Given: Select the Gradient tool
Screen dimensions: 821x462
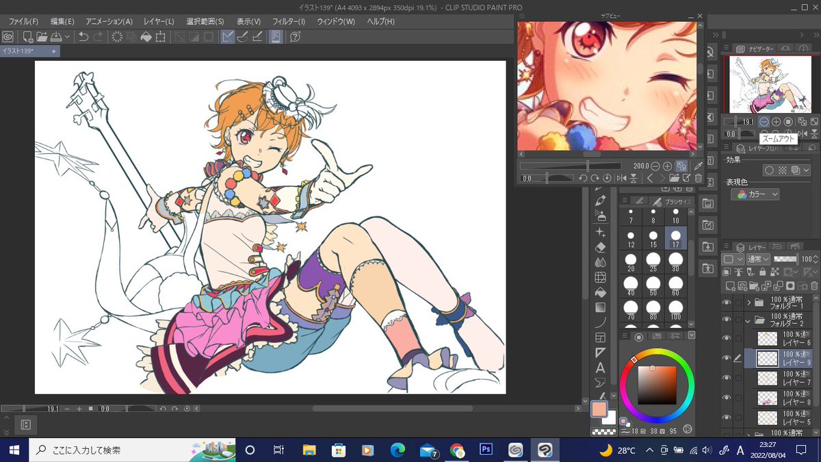Looking at the screenshot, I should [601, 308].
